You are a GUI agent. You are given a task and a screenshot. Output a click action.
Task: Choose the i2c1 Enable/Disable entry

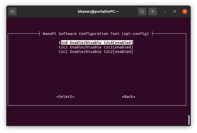(x=96, y=47)
